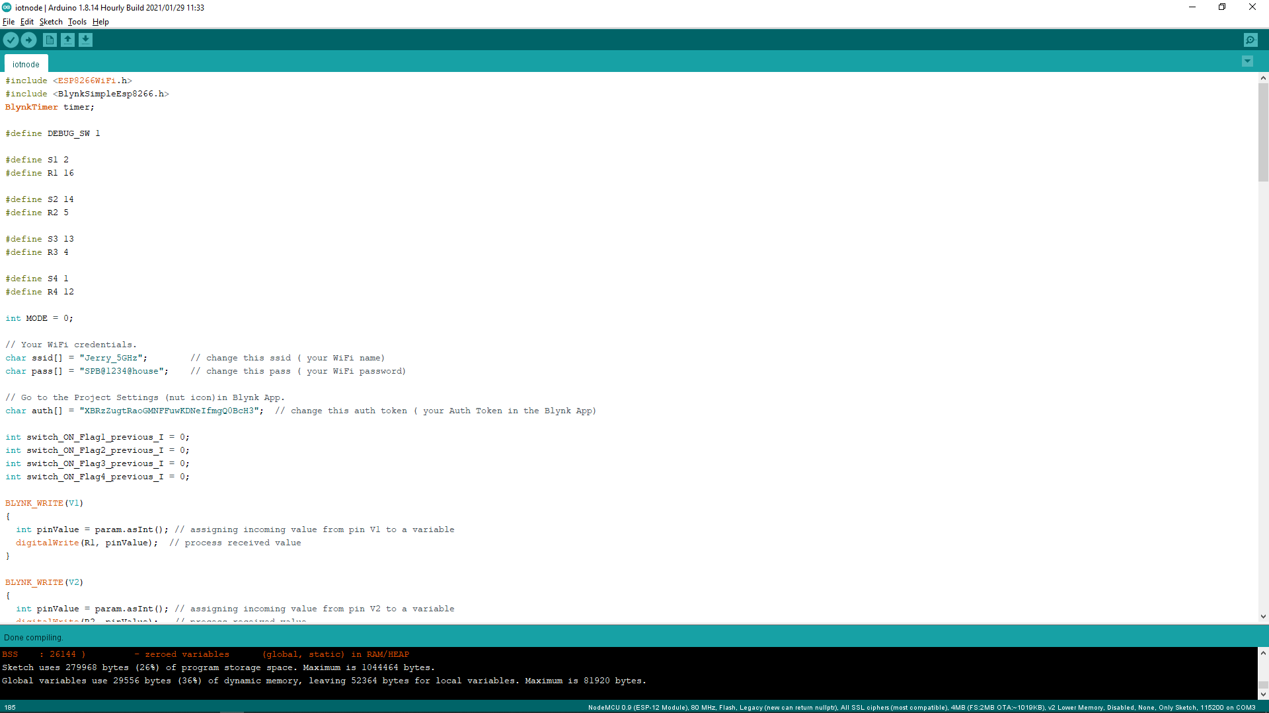Click the Save sketch down-arrow icon

pos(85,40)
